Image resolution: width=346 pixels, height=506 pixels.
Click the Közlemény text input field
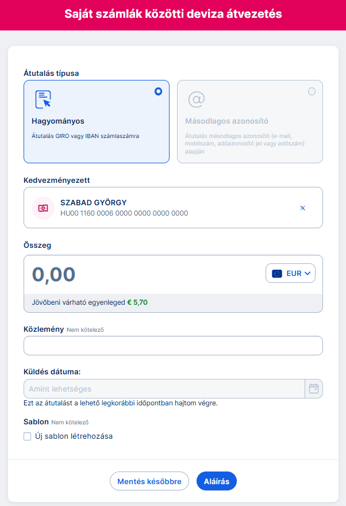tap(173, 346)
